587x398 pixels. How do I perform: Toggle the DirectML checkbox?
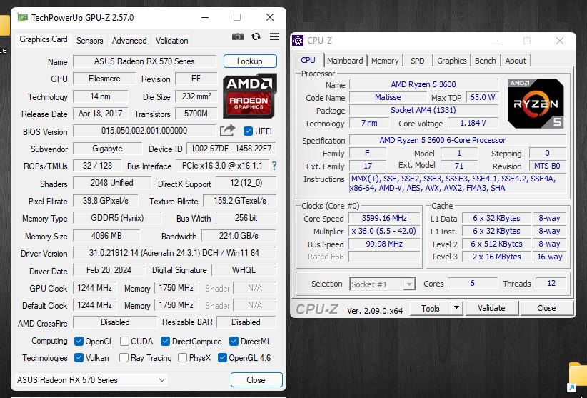click(234, 341)
